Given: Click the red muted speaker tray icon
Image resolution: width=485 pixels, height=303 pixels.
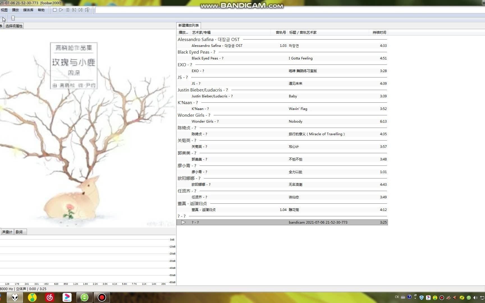Looking at the screenshot, I should pos(455,298).
